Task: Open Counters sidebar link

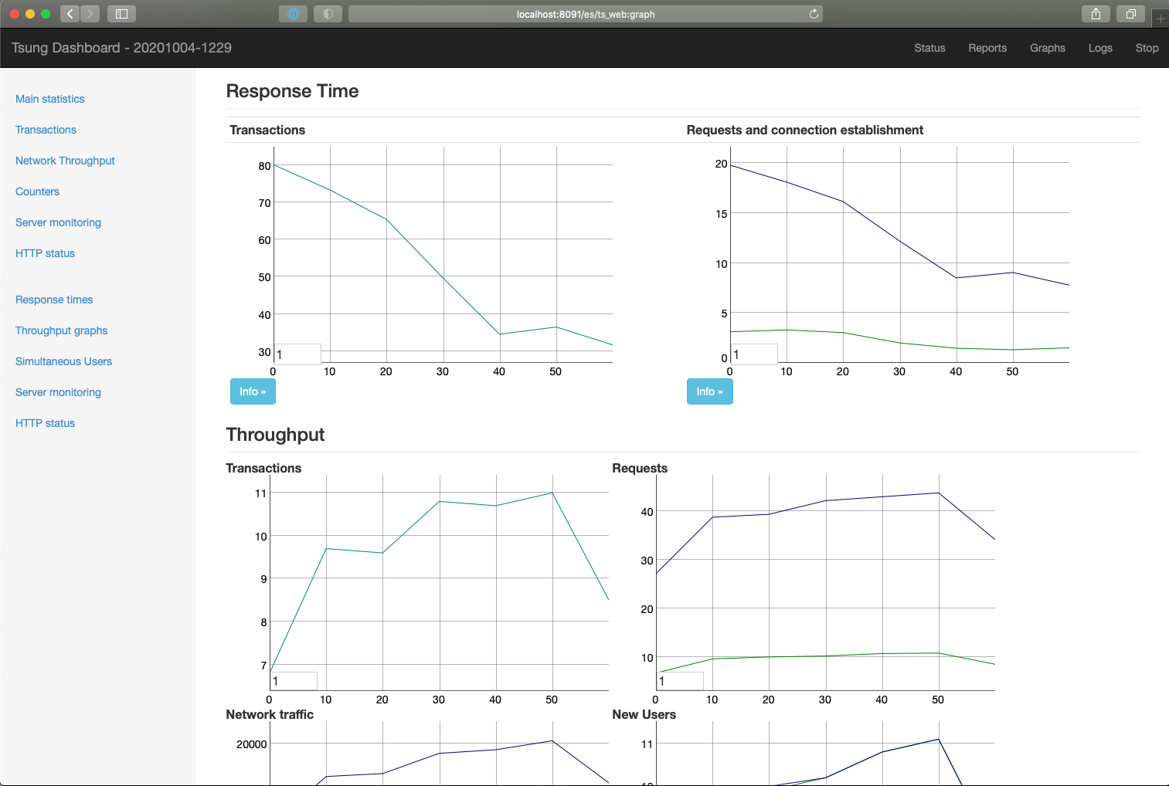Action: point(37,191)
